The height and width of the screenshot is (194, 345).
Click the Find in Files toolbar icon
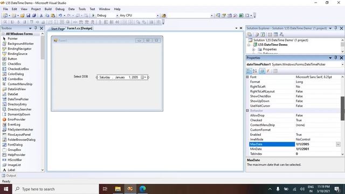(x=164, y=16)
